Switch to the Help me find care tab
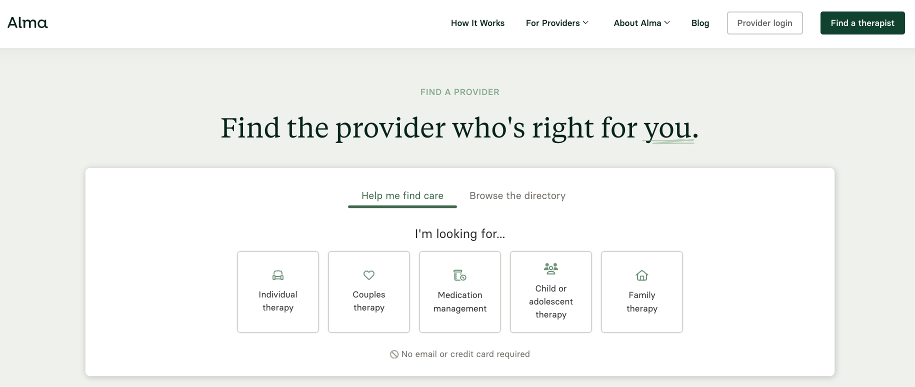The width and height of the screenshot is (915, 387). [402, 195]
